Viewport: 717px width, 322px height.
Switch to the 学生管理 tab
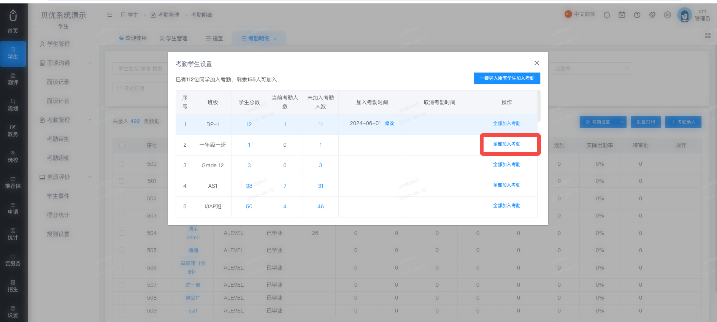(173, 38)
